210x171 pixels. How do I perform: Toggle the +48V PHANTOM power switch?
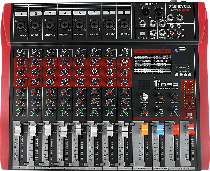[142, 33]
